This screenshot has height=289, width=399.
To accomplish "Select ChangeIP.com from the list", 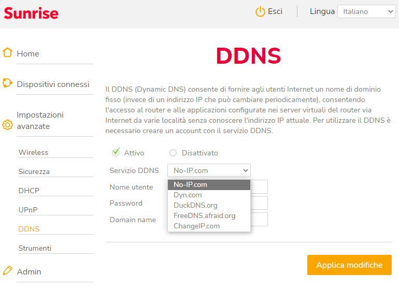I will (x=196, y=226).
